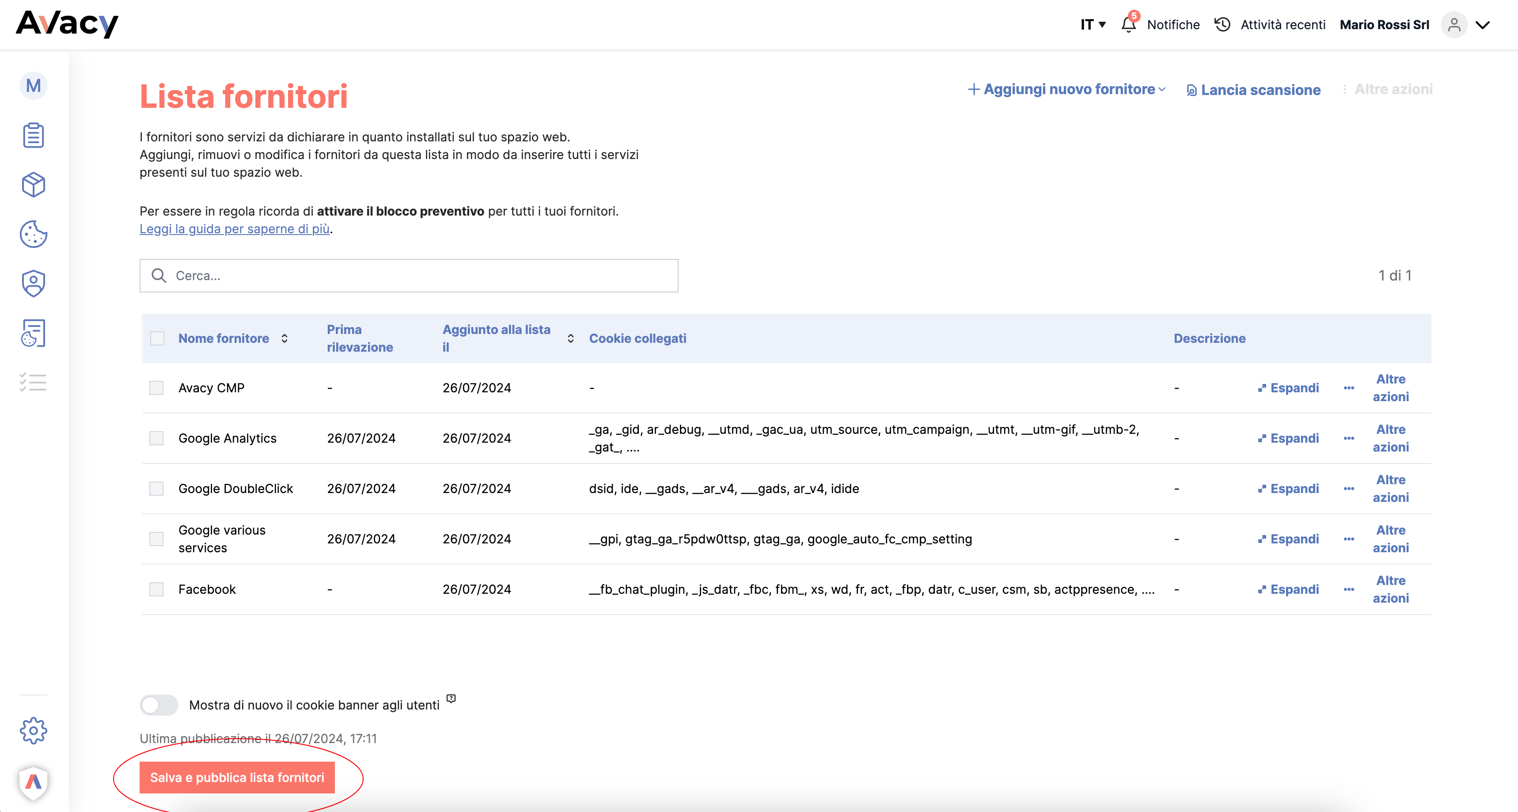Image resolution: width=1518 pixels, height=812 pixels.
Task: Click the three-dot icon in Google DoubleClick row
Action: click(x=1349, y=489)
